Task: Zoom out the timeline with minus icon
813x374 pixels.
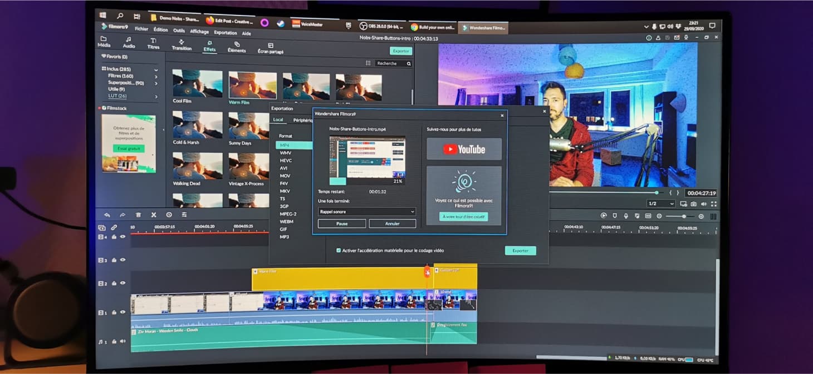Action: pos(659,216)
